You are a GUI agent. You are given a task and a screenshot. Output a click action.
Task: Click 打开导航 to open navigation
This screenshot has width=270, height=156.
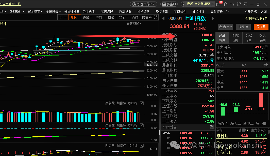(250, 11)
